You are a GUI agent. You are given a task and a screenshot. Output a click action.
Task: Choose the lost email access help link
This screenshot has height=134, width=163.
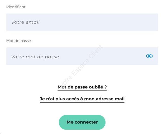pyautogui.click(x=82, y=99)
